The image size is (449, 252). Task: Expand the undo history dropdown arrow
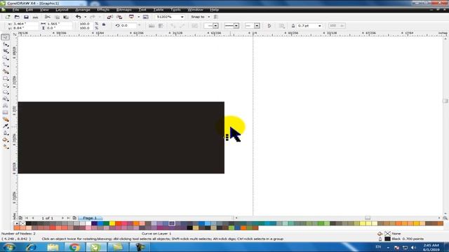(85, 17)
